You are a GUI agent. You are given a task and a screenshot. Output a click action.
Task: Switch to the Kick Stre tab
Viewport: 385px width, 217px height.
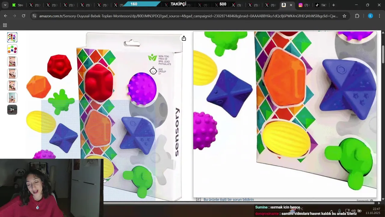[x=17, y=5]
